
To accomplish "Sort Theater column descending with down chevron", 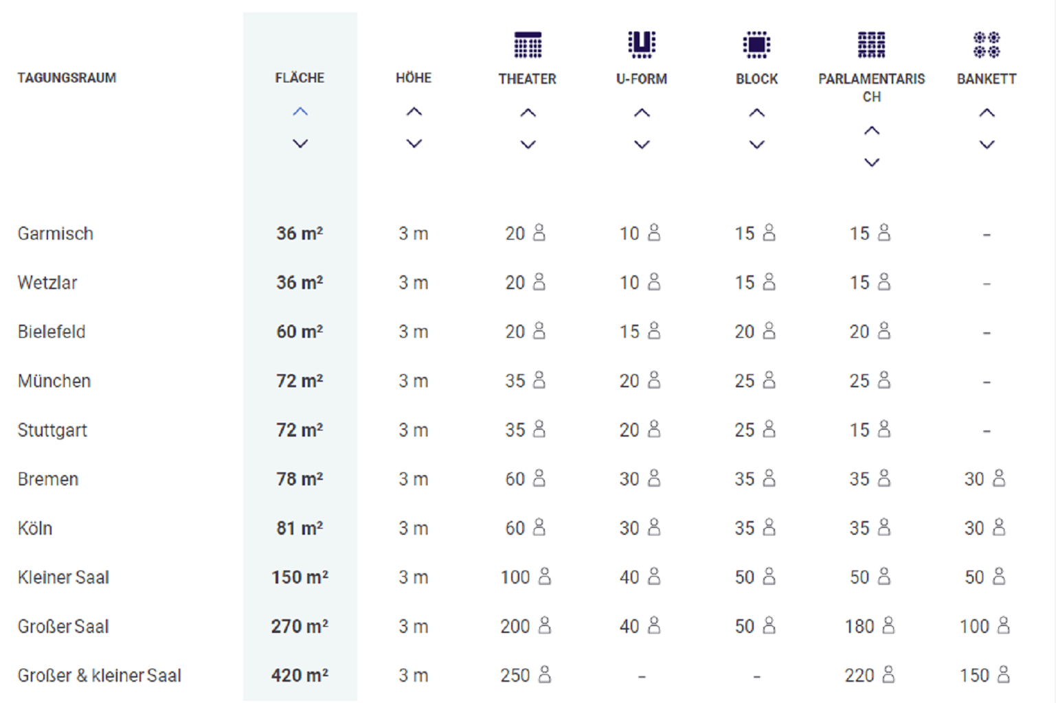I will 528,144.
